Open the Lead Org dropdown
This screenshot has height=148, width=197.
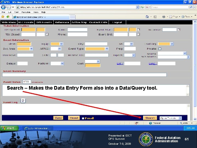coord(172,44)
